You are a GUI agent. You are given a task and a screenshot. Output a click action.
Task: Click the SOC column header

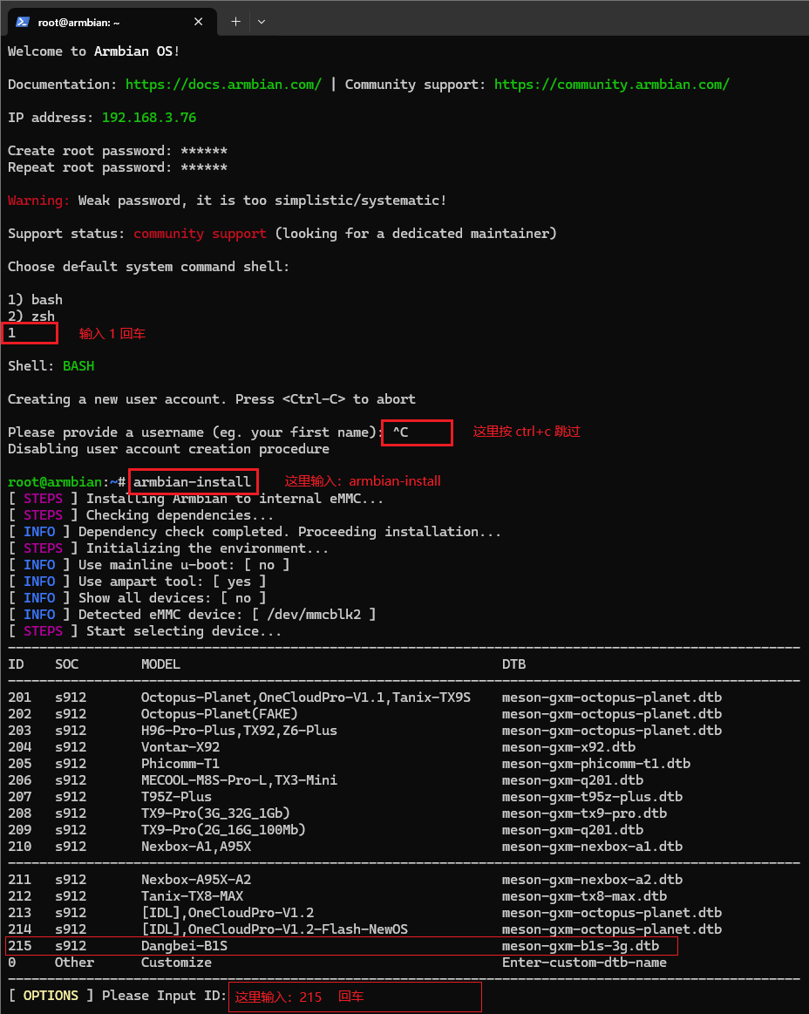tap(66, 664)
